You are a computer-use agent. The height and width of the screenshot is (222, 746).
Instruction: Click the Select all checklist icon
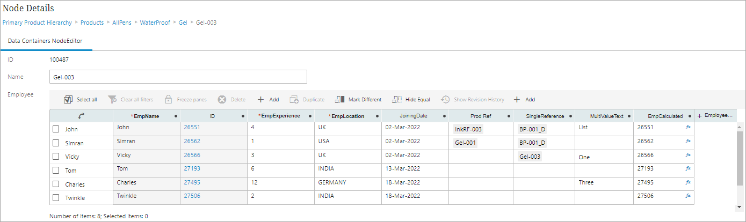(68, 100)
